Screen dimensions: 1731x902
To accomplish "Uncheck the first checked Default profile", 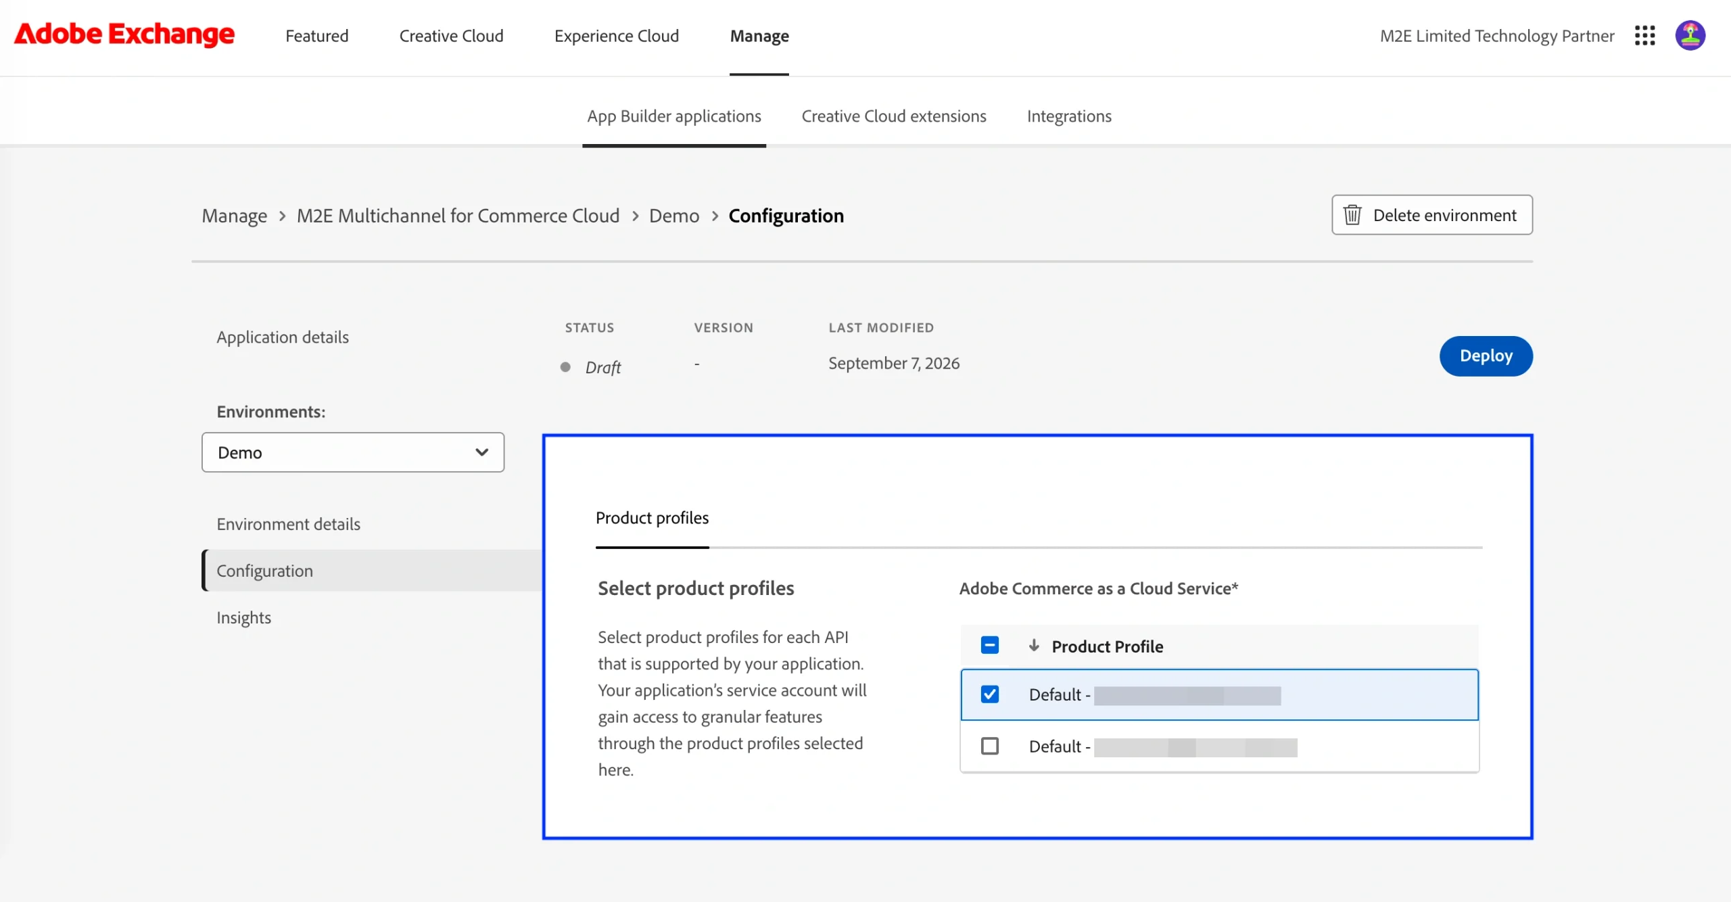I will pyautogui.click(x=990, y=694).
